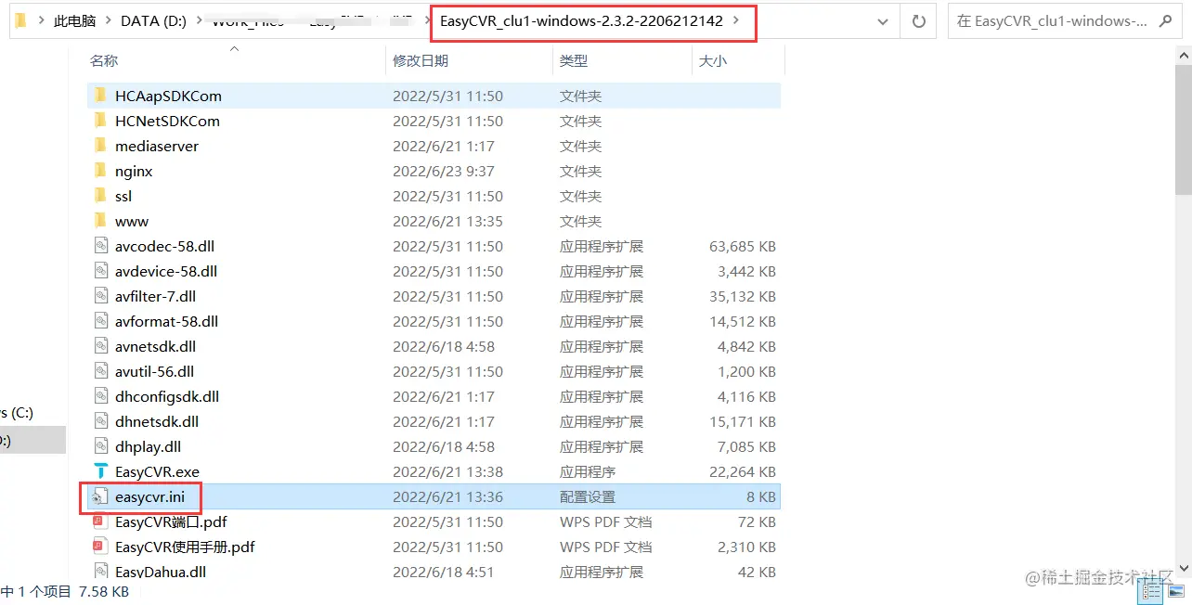Switch to large thumbnails view icon
Viewport: 1192px width, 605px height.
[x=1175, y=590]
